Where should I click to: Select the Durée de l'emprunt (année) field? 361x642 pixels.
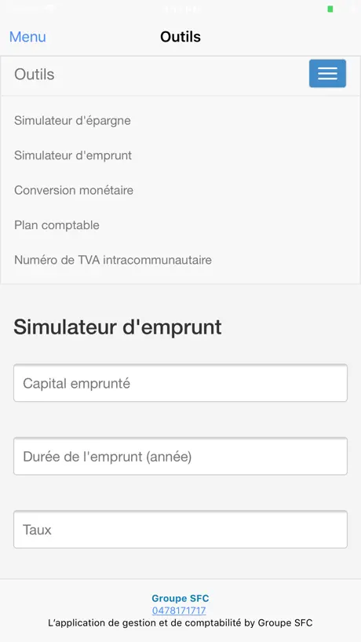(180, 457)
